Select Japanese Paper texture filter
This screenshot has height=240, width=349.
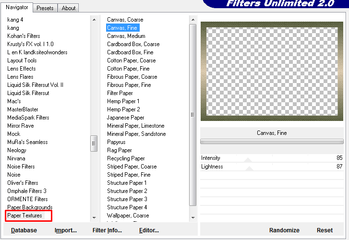click(x=125, y=118)
